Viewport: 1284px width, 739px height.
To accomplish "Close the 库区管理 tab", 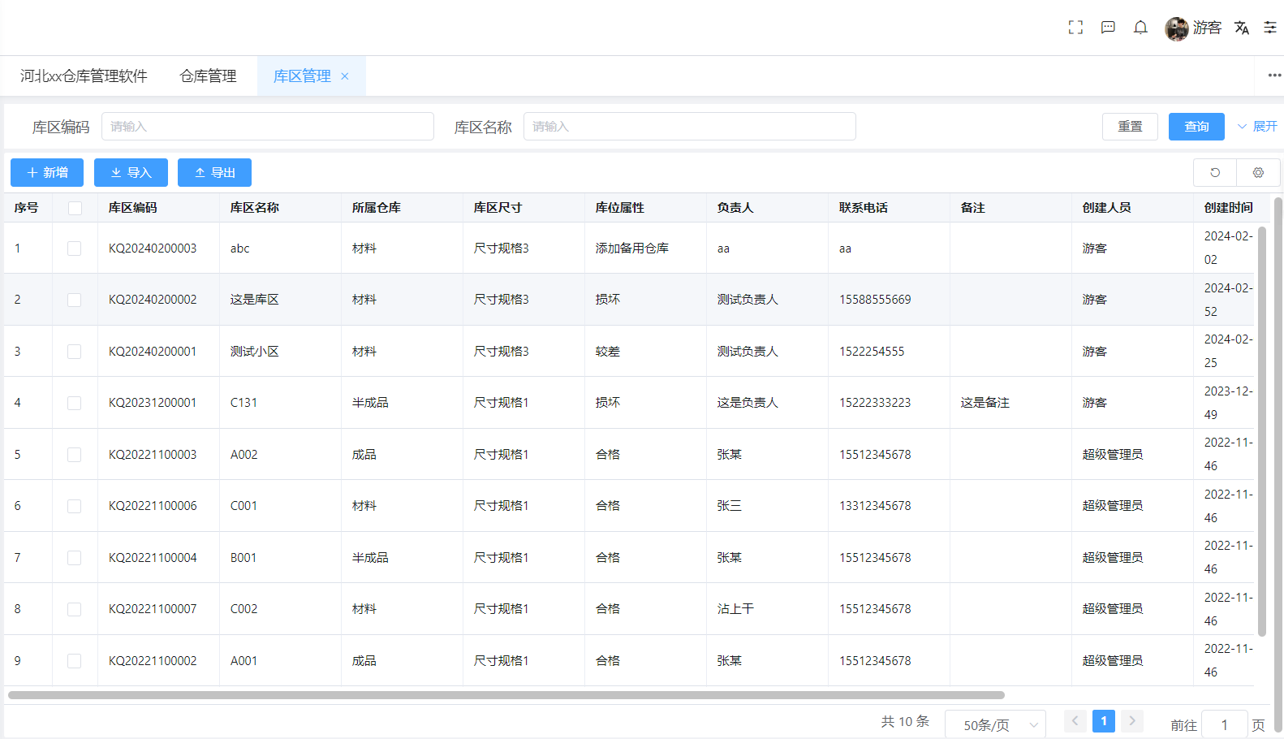I will [345, 76].
